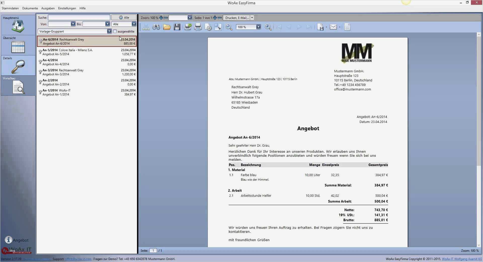Open the print settings gear icon
This screenshot has height=262, width=483.
point(208,27)
